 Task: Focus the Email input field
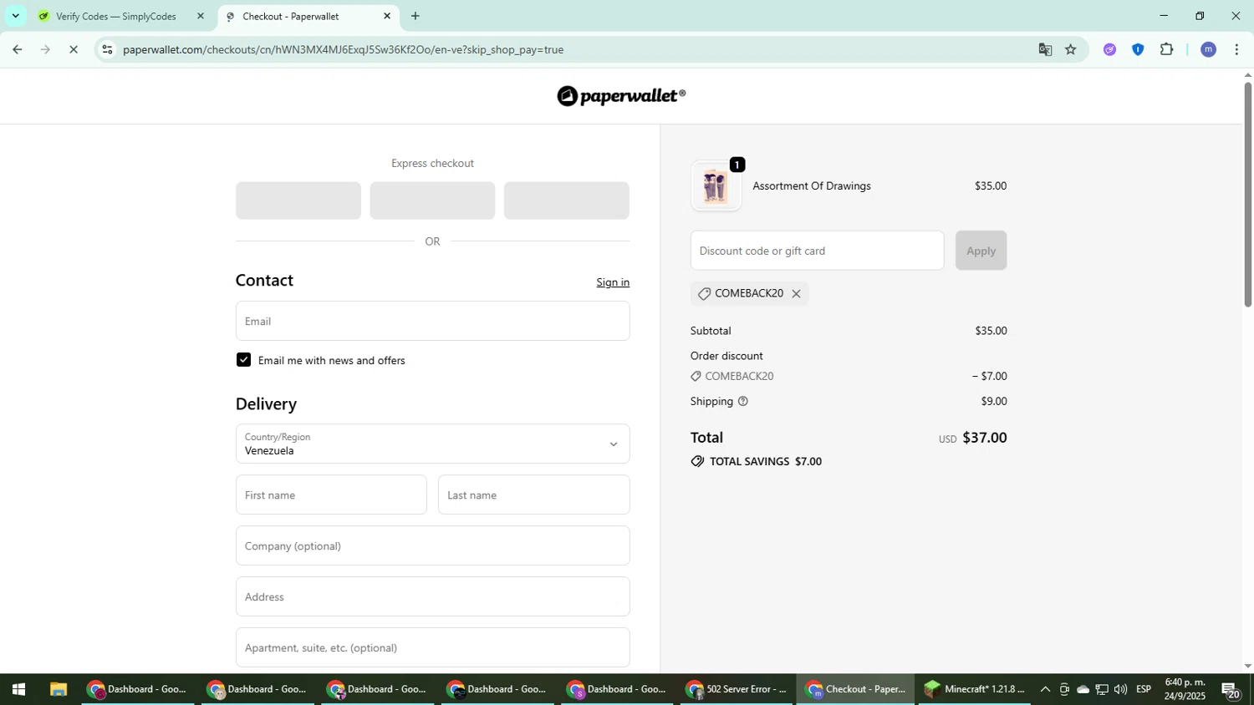click(432, 321)
